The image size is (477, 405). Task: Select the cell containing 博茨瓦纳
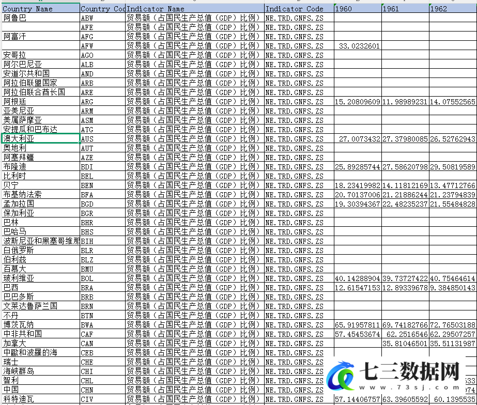coord(40,325)
